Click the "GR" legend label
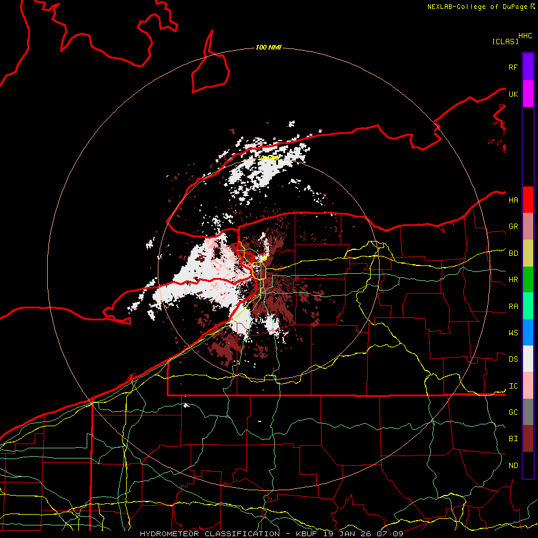This screenshot has height=538, width=538. pos(513,227)
